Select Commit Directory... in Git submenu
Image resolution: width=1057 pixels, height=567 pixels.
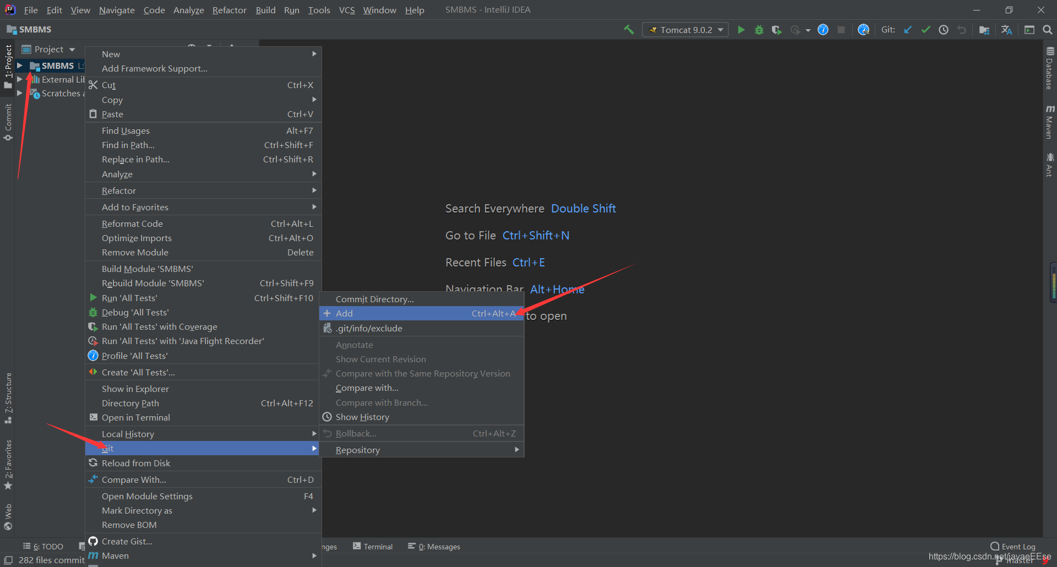pyautogui.click(x=421, y=299)
